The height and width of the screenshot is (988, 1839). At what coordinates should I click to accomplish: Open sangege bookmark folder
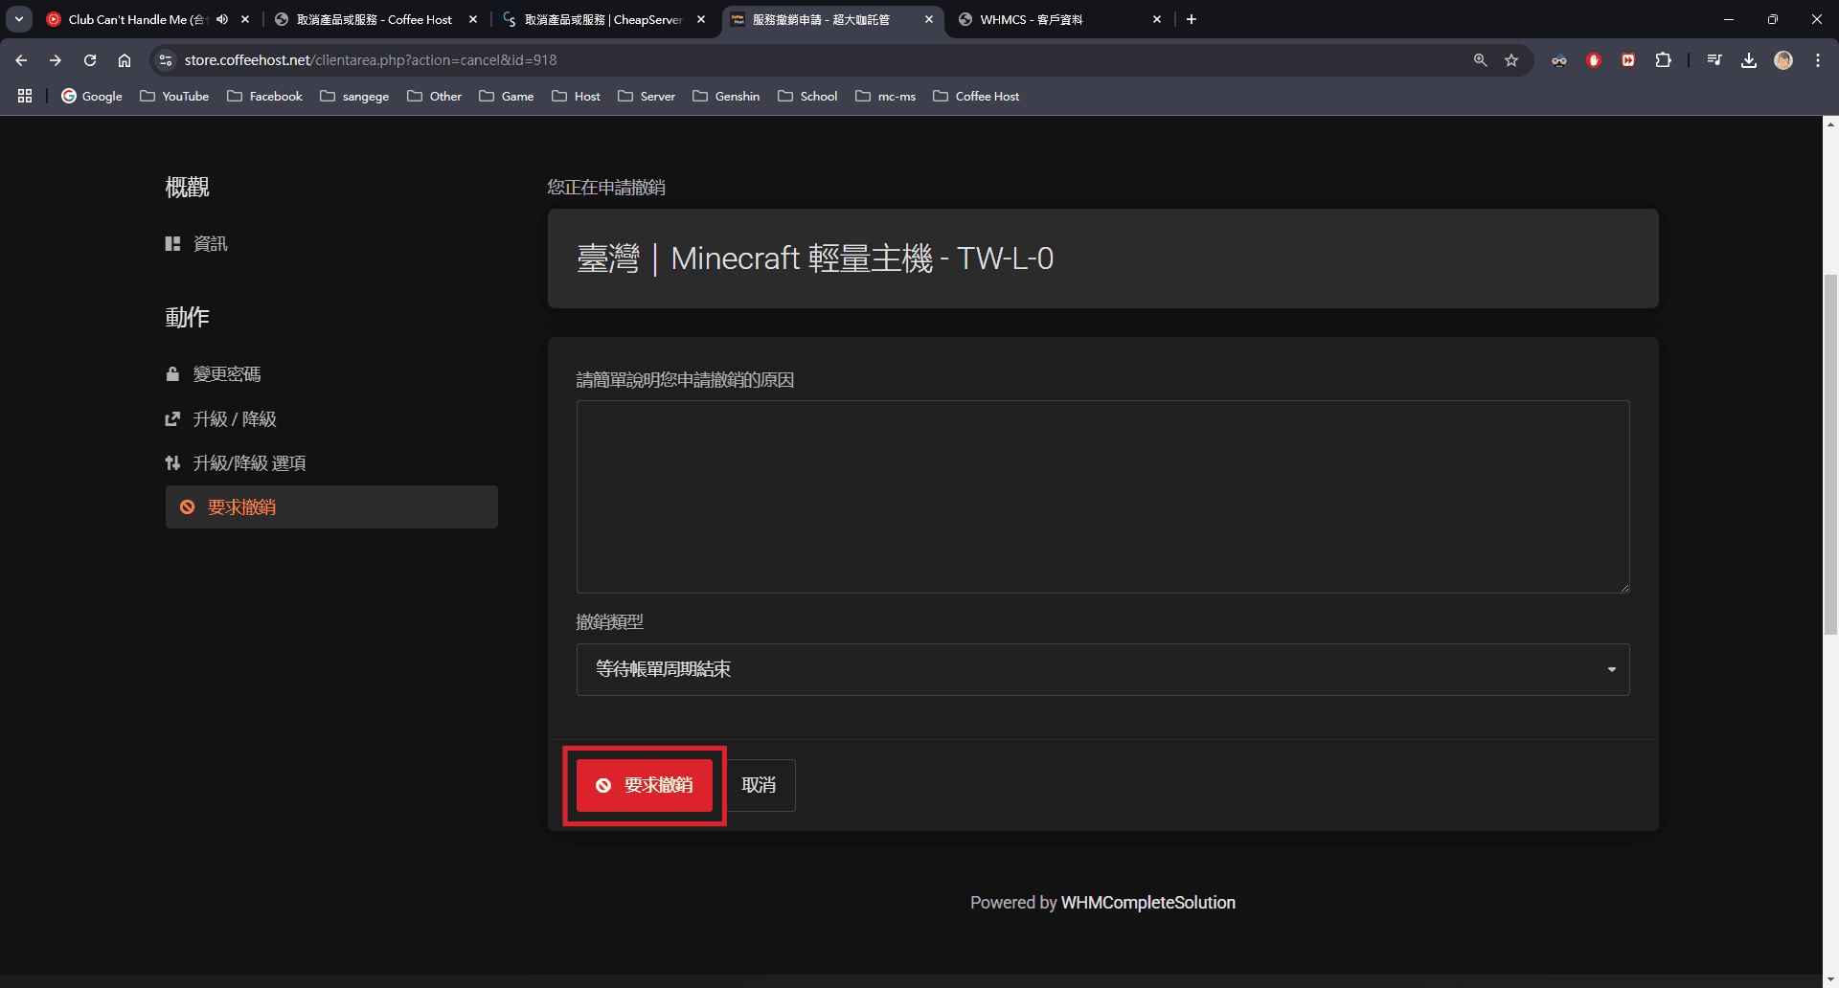pos(354,96)
